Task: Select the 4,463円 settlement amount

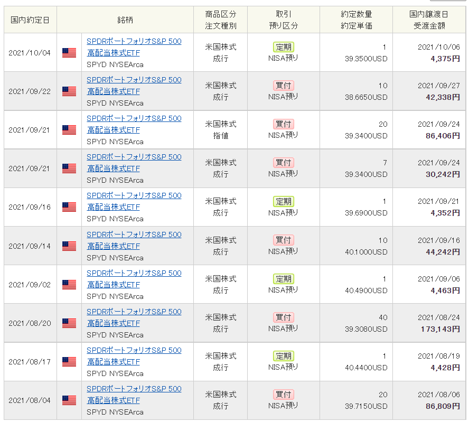Action: point(445,290)
